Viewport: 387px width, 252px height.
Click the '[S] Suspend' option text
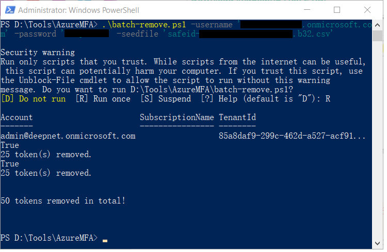(x=166, y=99)
